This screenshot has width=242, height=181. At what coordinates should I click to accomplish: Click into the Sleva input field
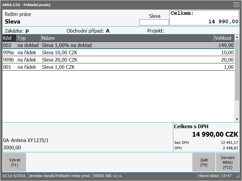pos(154,22)
